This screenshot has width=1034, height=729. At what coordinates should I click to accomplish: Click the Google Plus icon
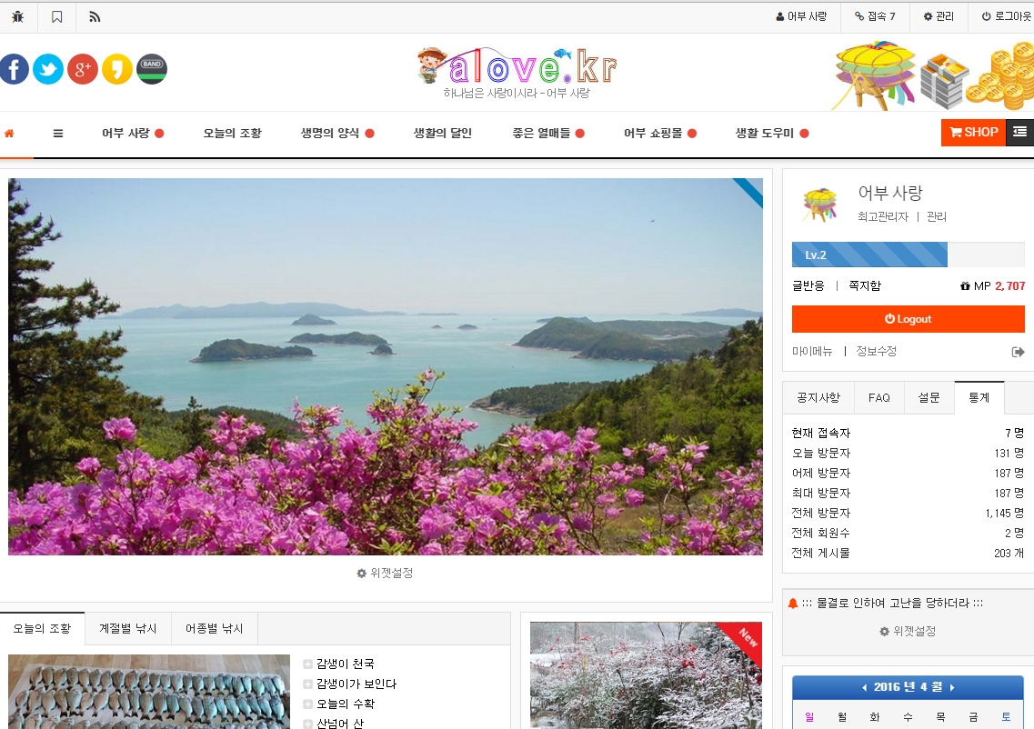point(83,69)
